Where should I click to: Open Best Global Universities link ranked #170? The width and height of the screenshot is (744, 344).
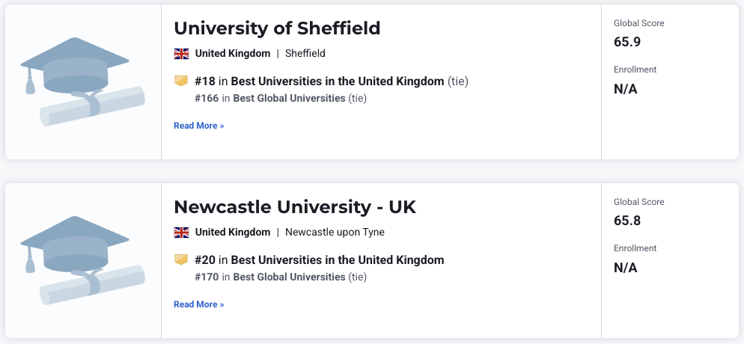[x=289, y=277]
